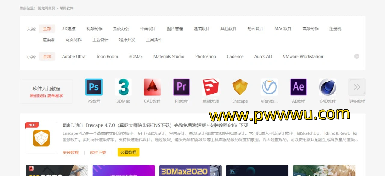
Task: Click 常用软件 in the breadcrumb
Action: 66,8
